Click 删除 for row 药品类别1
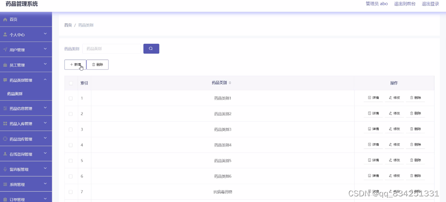446x202 pixels. click(x=415, y=98)
